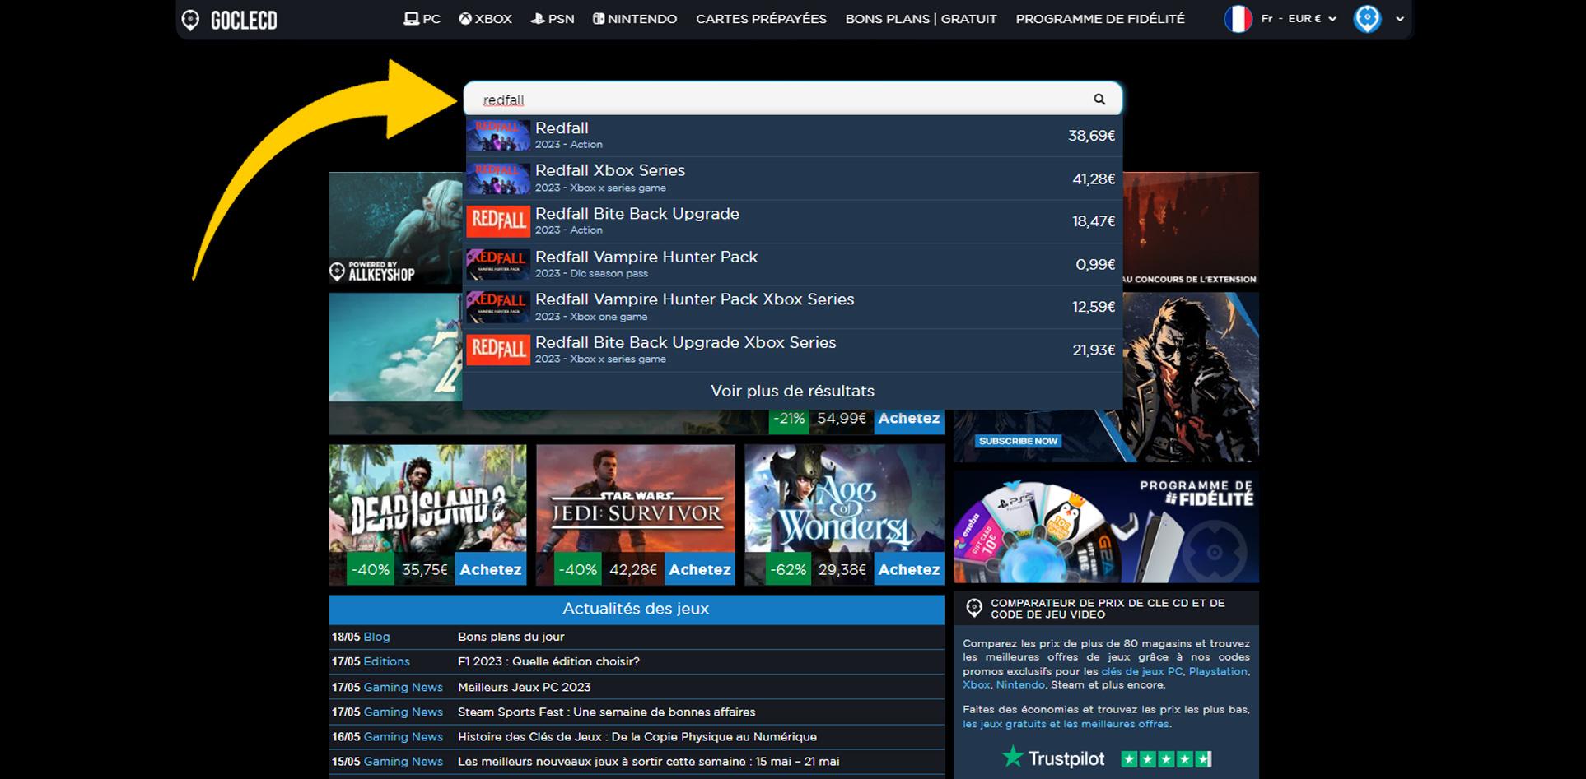Screen dimensions: 1586x779
Task: Open Les meilleurs nouveaux jeux article
Action: click(x=648, y=762)
